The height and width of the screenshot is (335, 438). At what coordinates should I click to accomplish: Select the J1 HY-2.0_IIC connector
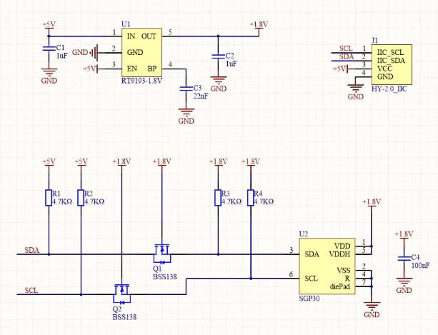[x=389, y=63]
